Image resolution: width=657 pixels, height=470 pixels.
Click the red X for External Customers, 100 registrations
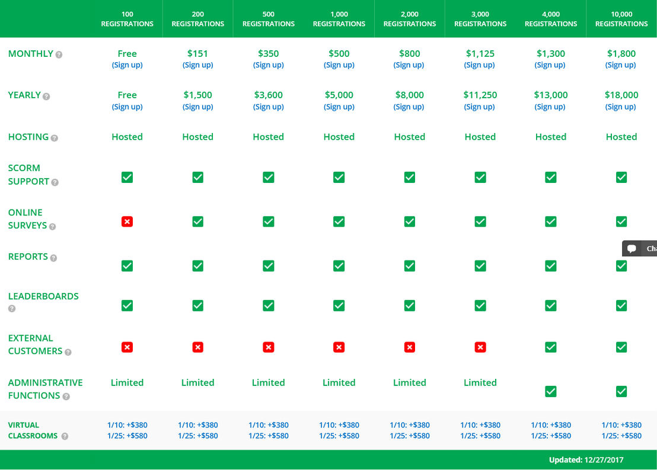(127, 347)
